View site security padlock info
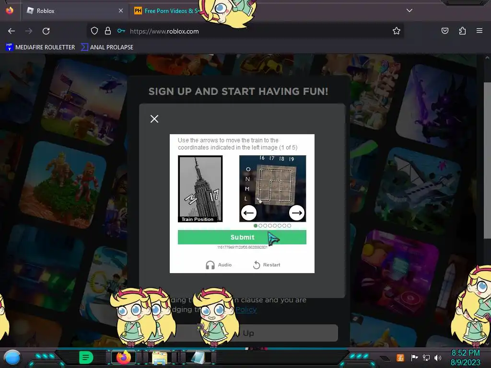 coord(108,31)
